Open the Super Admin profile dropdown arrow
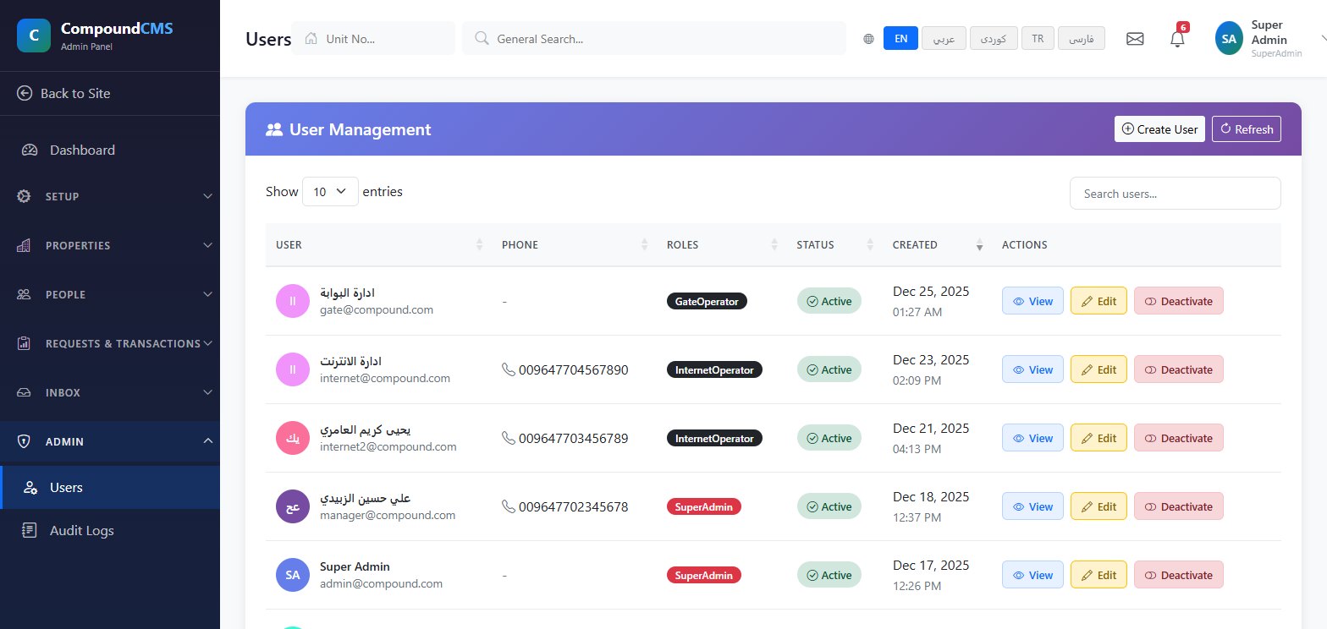This screenshot has width=1327, height=629. [x=1322, y=39]
